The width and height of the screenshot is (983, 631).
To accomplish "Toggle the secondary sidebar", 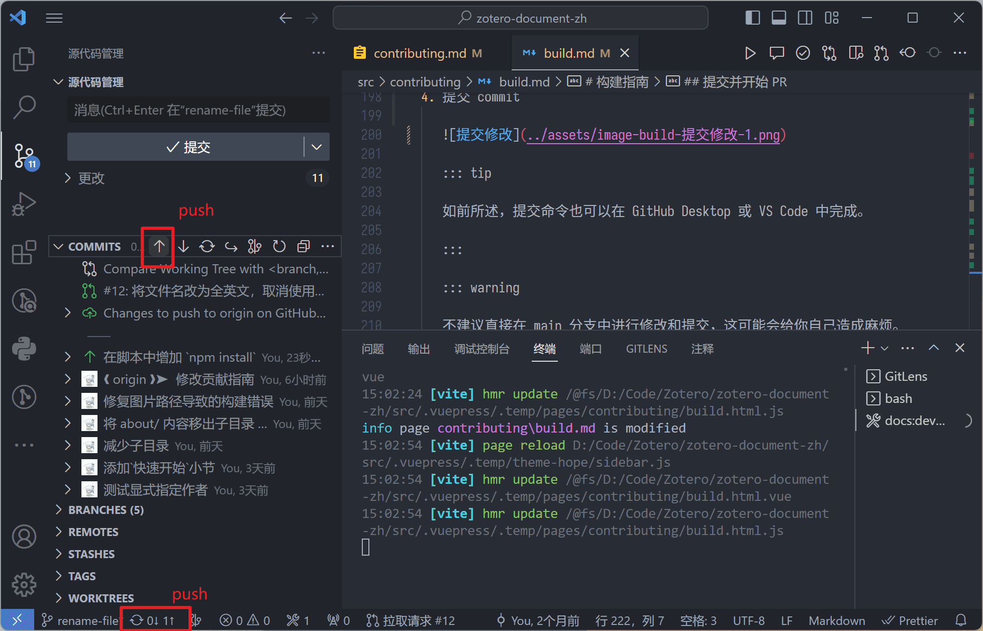I will tap(805, 18).
